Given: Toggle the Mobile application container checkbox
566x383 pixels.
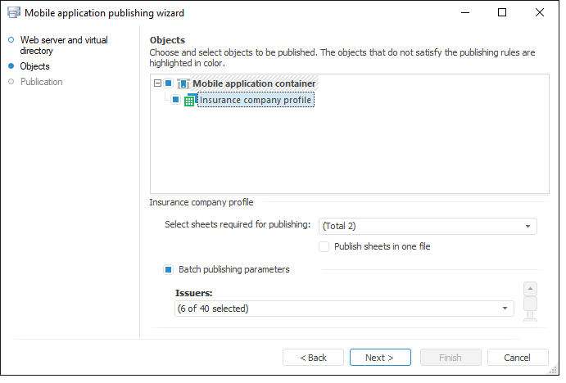Looking at the screenshot, I should coord(169,83).
